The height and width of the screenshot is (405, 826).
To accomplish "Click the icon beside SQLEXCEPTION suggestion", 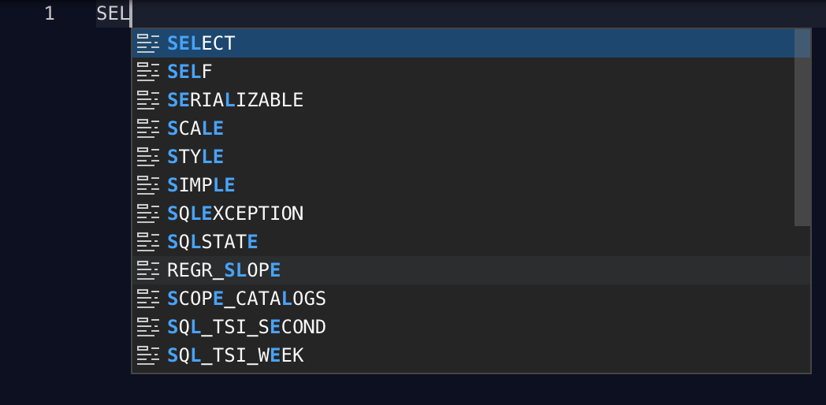I will coord(147,214).
